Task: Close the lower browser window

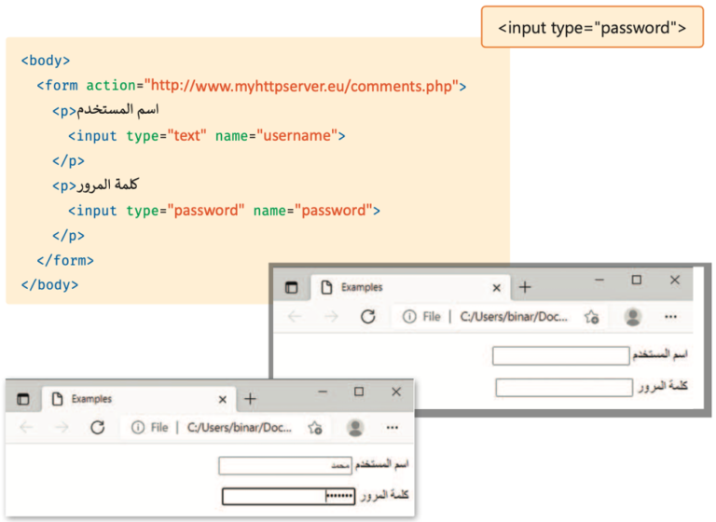Action: [x=396, y=391]
